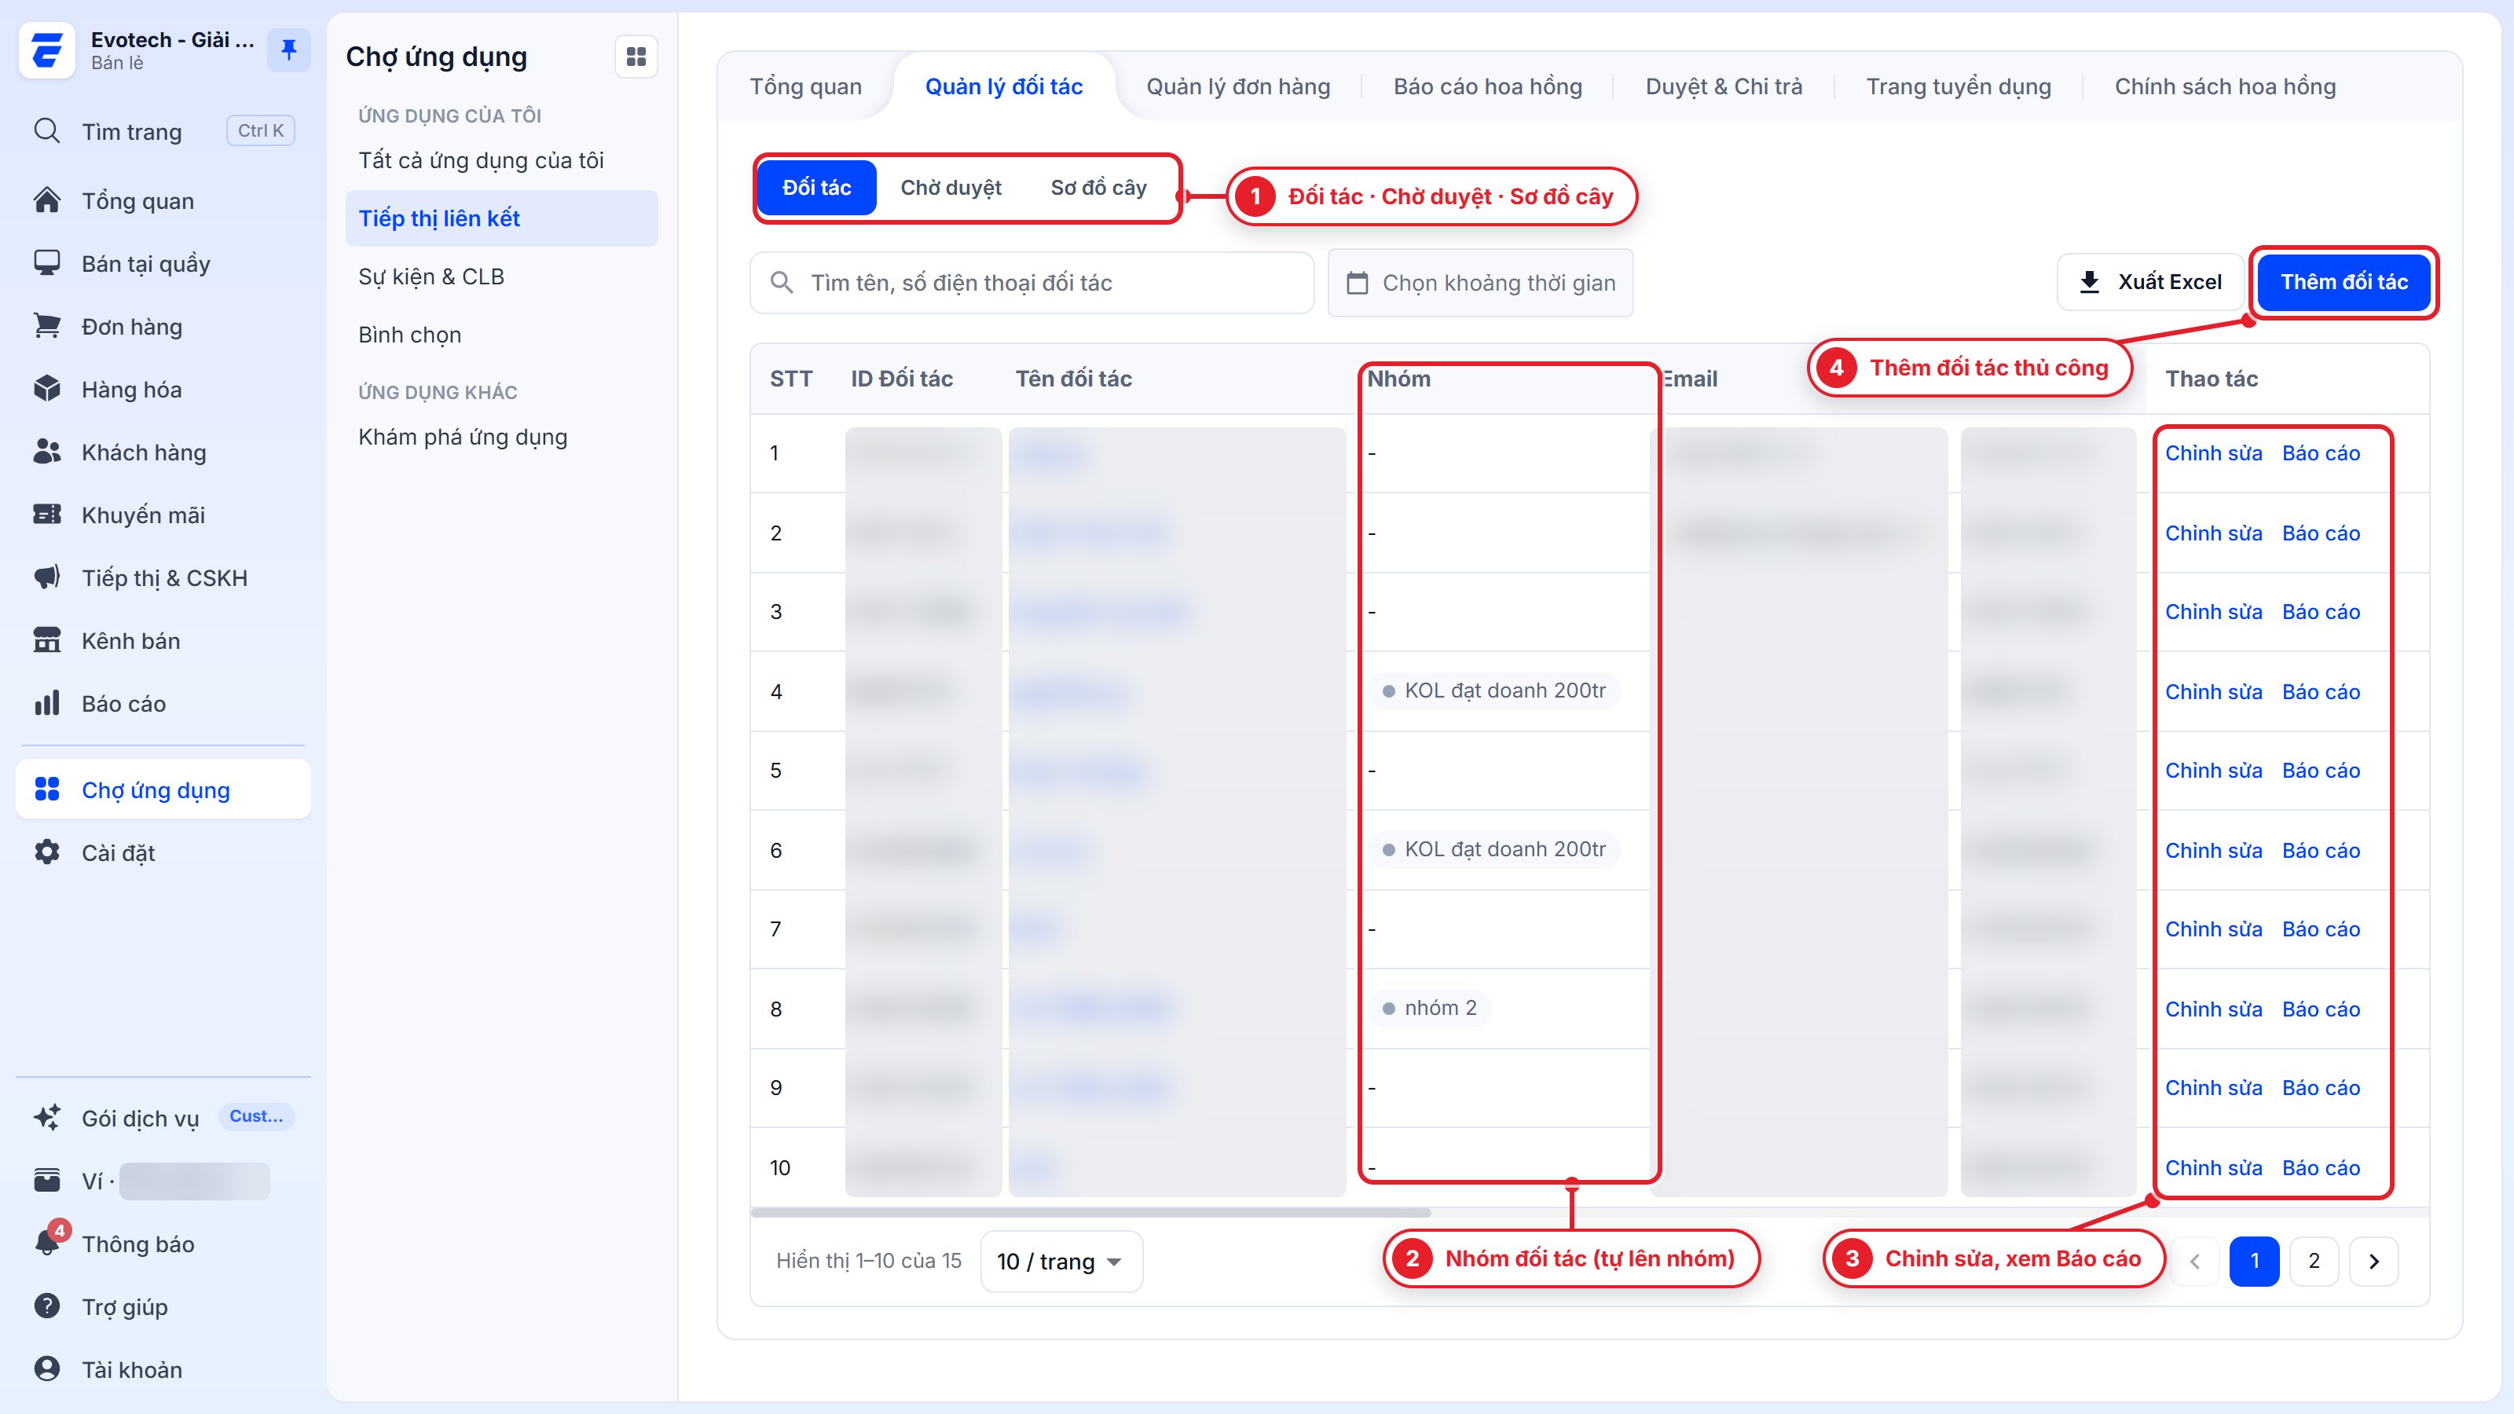The width and height of the screenshot is (2514, 1414).
Task: Open the Tìm trang search icon
Action: 47,130
